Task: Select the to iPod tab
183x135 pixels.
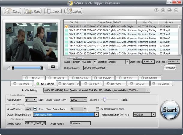Action: point(22,84)
